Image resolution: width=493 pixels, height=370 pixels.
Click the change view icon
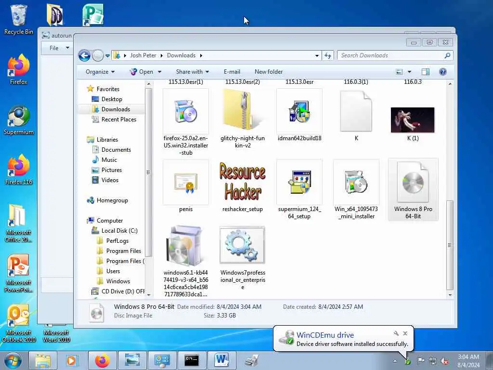(399, 72)
